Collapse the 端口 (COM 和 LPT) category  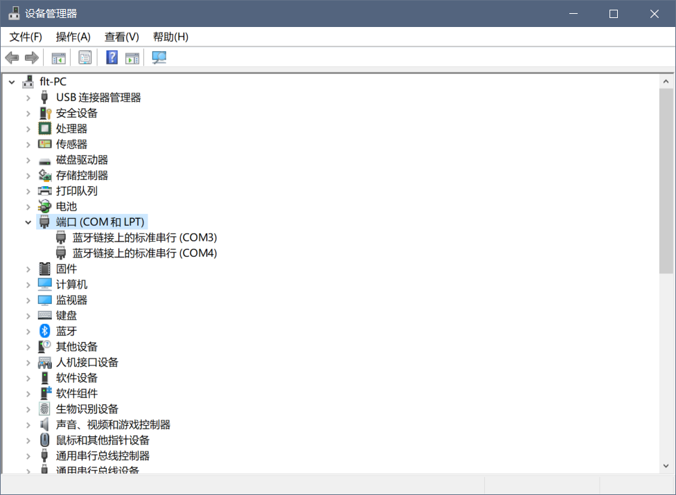(28, 222)
